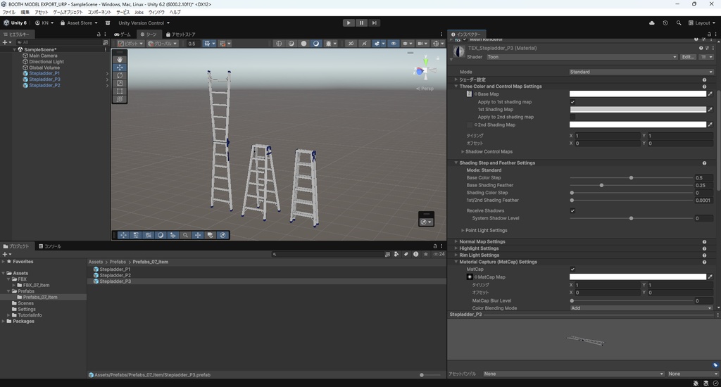Switch to the コンソール tab
The height and width of the screenshot is (387, 721).
pos(50,246)
